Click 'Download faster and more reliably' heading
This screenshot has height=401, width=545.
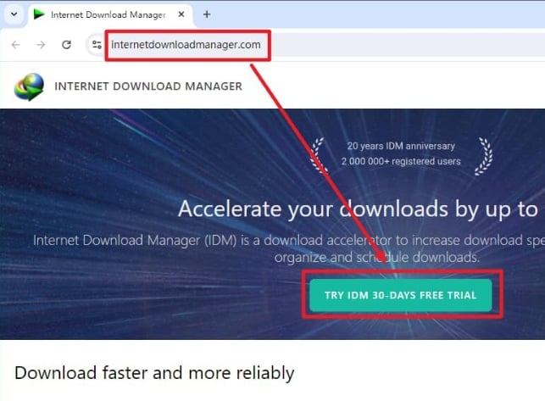(154, 373)
